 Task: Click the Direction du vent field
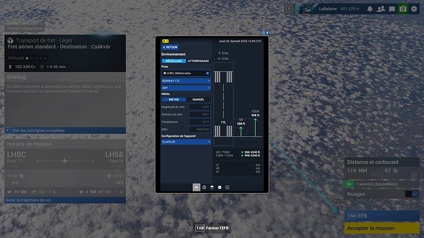tap(200, 115)
